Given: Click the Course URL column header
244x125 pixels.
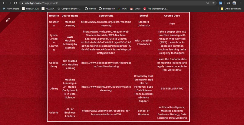Looking at the screenshot, I should click(x=106, y=16).
